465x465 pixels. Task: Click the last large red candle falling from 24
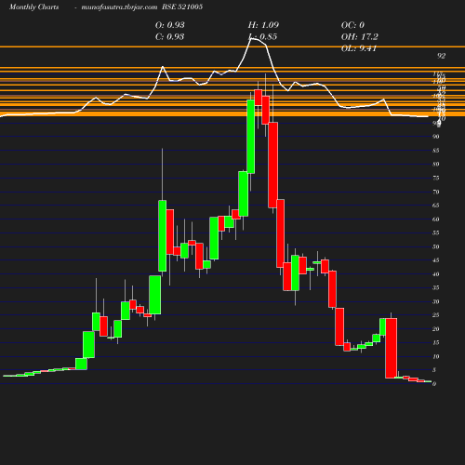392,348
